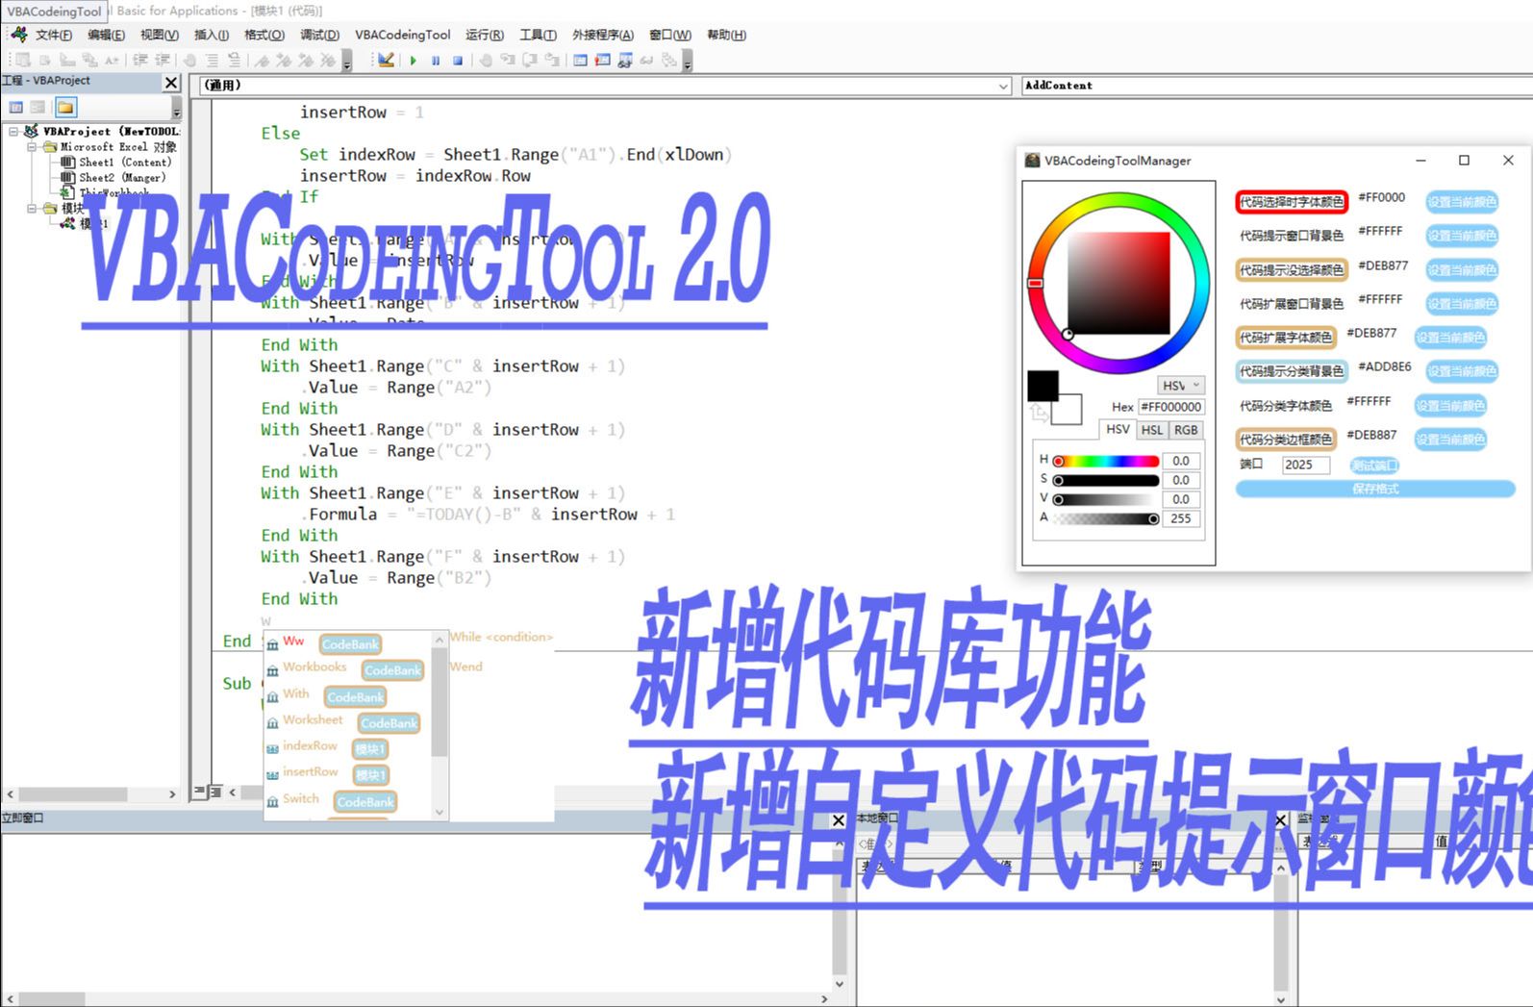Click 设置当前颜色 for 代码提示窗口背景色
Viewport: 1533px width, 1007px height.
tap(1462, 236)
